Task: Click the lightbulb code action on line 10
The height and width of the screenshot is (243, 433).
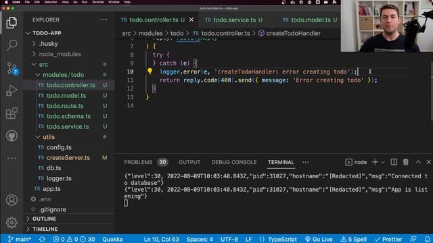Action: (x=150, y=72)
